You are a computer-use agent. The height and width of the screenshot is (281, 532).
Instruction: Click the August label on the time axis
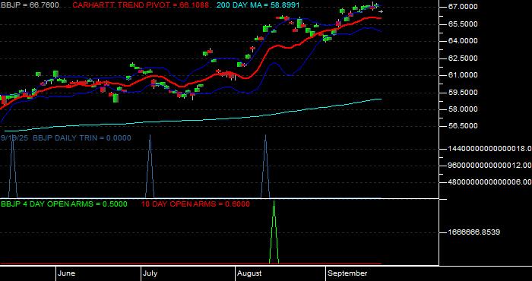coord(249,273)
